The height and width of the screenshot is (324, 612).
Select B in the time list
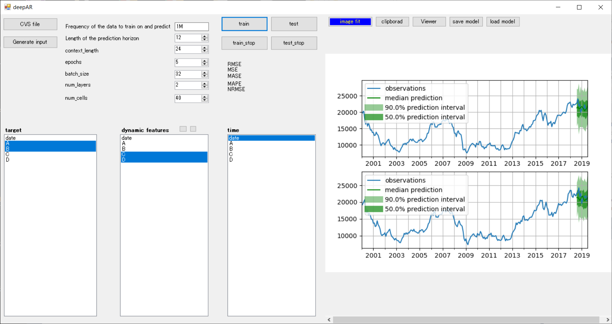pos(272,149)
